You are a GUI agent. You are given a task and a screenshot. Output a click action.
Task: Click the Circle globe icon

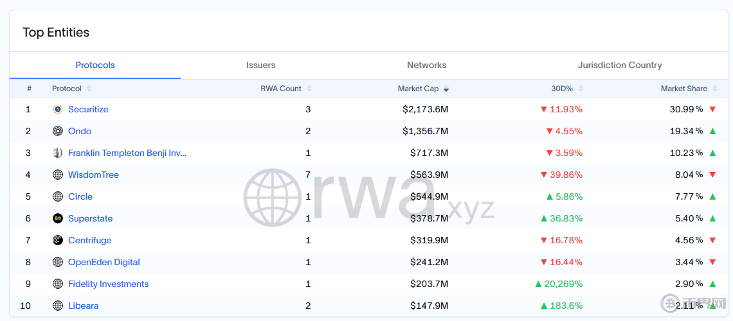coord(58,196)
